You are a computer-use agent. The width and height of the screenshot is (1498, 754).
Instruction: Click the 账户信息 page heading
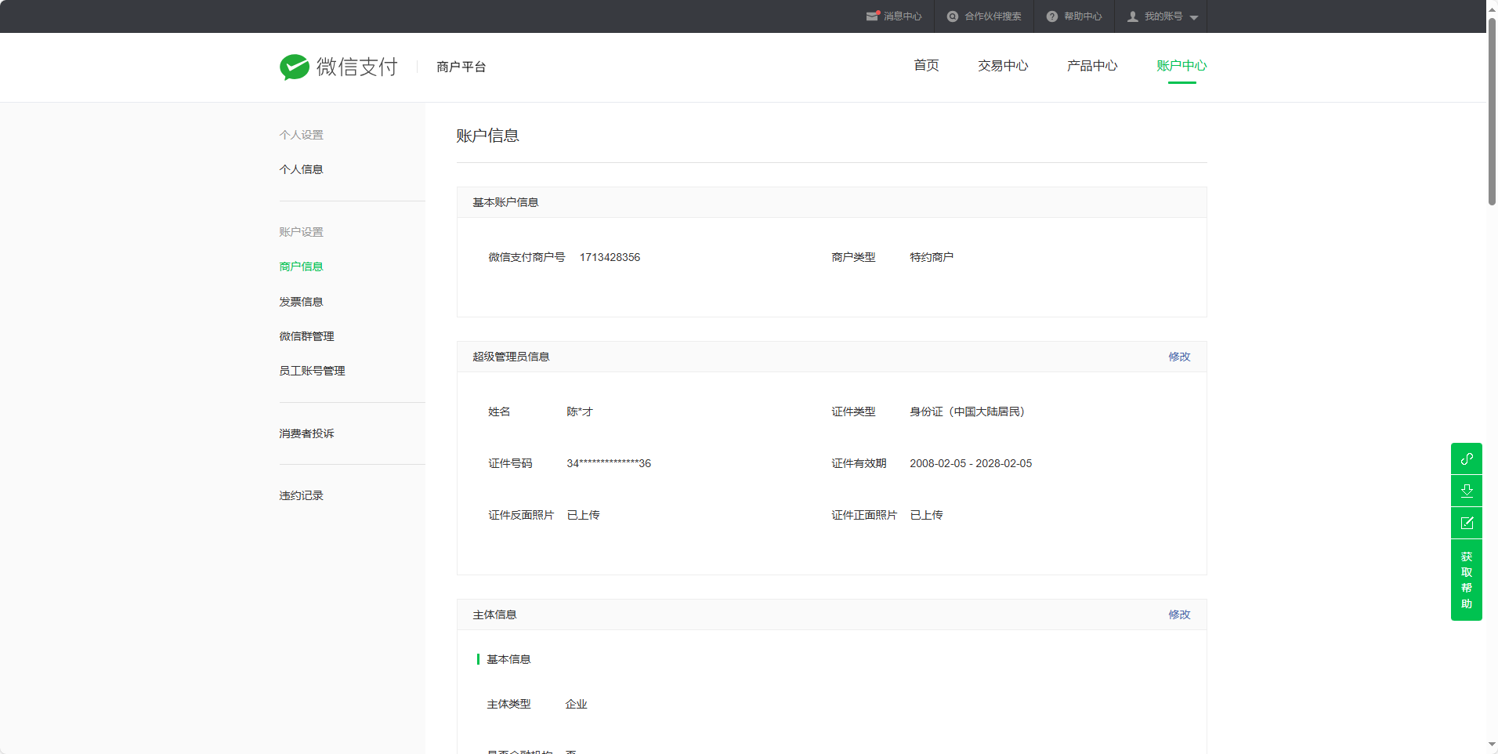coord(487,136)
